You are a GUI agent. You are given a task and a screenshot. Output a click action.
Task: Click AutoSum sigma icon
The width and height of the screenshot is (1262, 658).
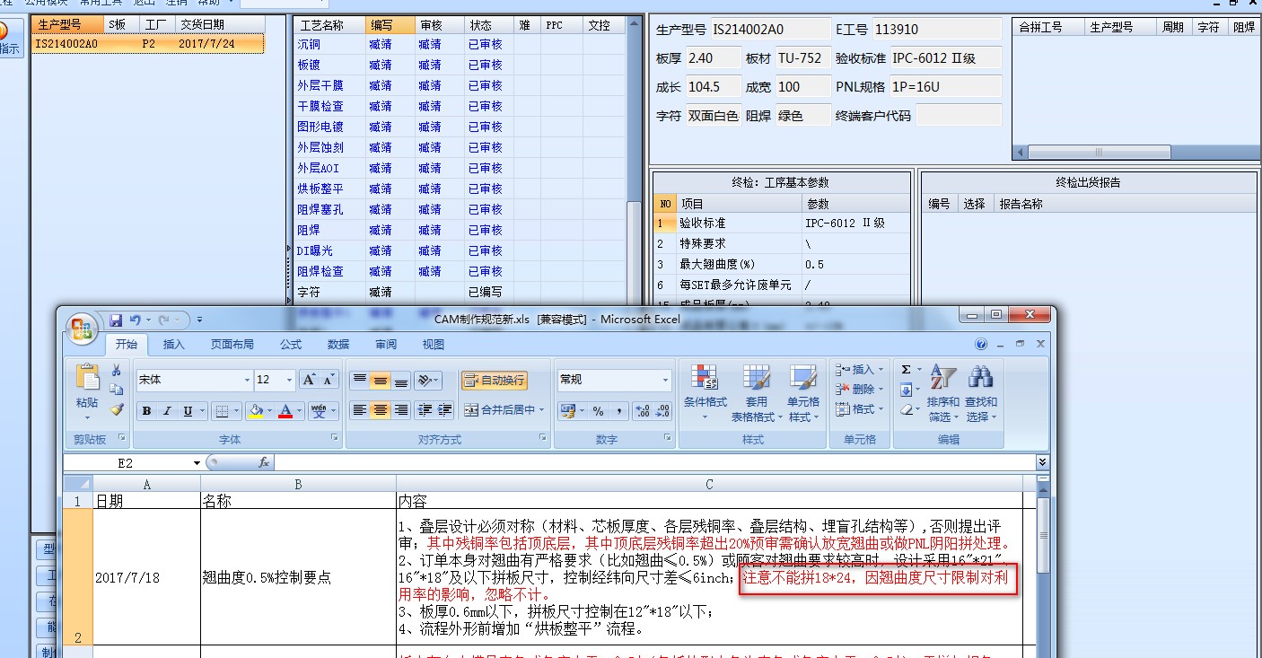coord(906,370)
